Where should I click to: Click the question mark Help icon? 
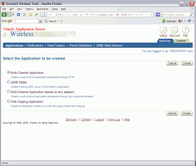click(x=185, y=30)
